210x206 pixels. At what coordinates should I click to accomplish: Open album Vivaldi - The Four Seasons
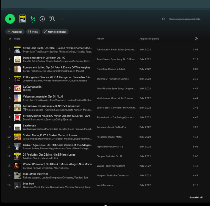click(x=111, y=166)
